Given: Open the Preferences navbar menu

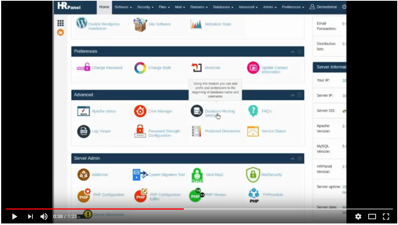Looking at the screenshot, I should coord(293,7).
